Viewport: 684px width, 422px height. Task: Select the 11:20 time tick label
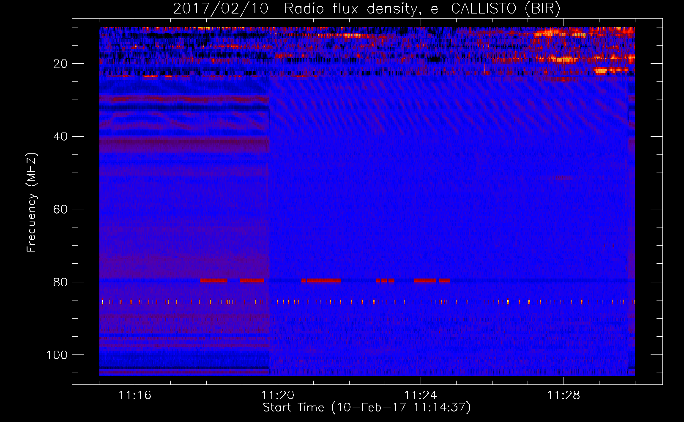pos(278,395)
